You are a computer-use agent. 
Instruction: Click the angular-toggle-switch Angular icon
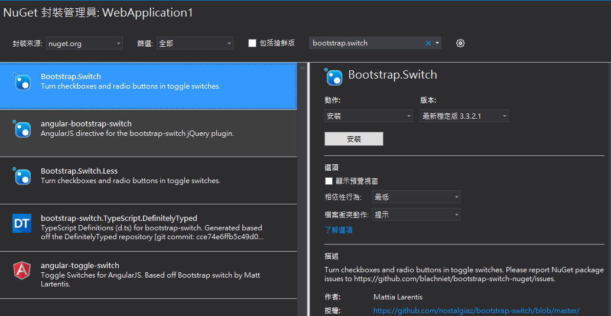coord(22,271)
